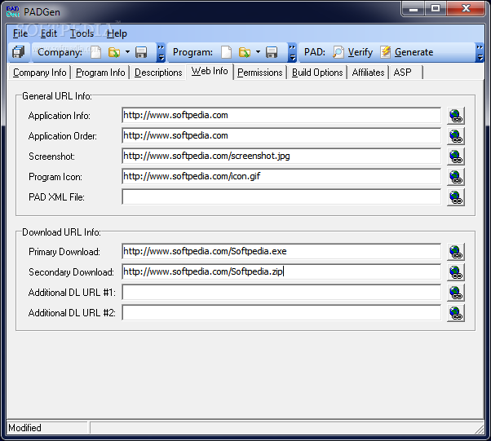Open PAD XML File URL globe icon
491x441 pixels.
coord(456,197)
